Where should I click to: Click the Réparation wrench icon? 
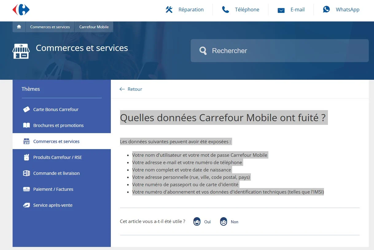(x=169, y=10)
